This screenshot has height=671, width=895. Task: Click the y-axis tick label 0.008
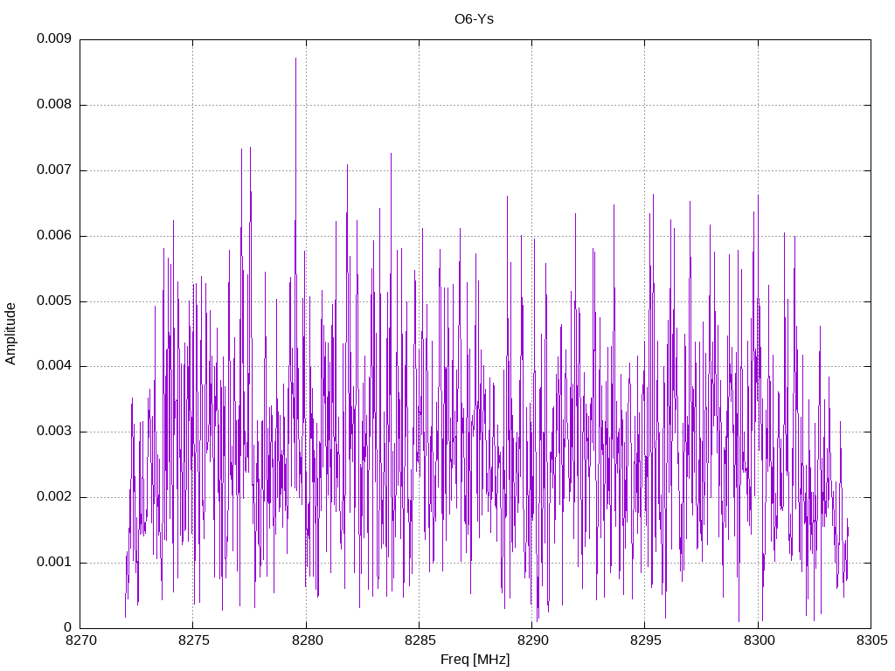coord(54,105)
